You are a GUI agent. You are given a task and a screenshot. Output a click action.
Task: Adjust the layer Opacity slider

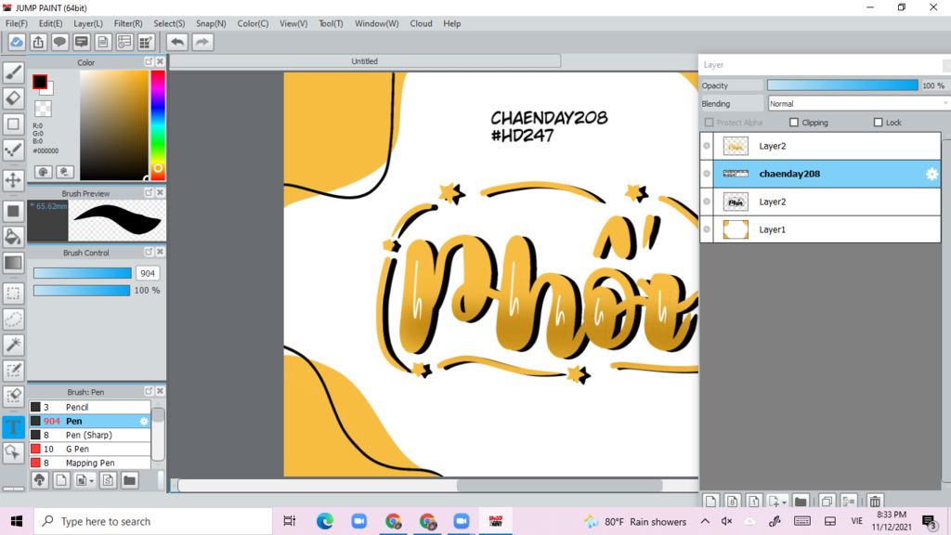click(842, 85)
